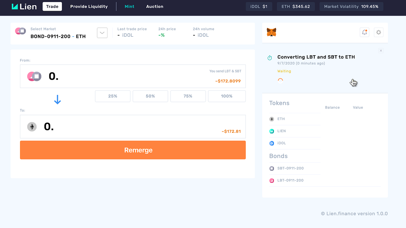Set amount to 100%
The height and width of the screenshot is (228, 406).
pos(227,96)
